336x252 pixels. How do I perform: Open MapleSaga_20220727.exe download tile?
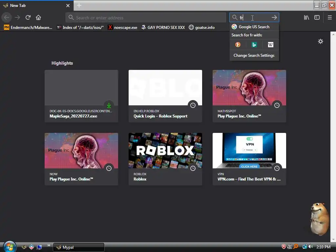click(81, 96)
